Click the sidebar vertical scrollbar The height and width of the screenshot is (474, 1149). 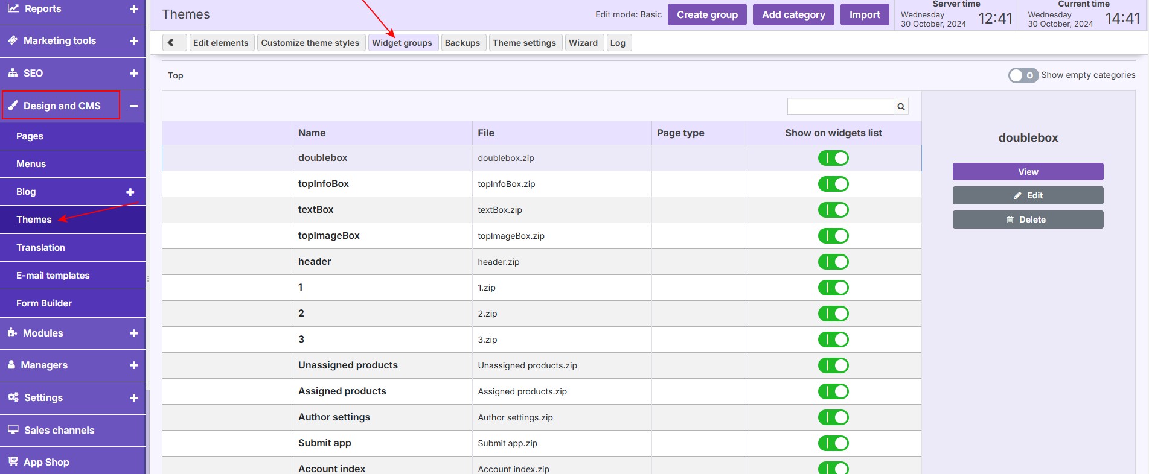pyautogui.click(x=147, y=432)
